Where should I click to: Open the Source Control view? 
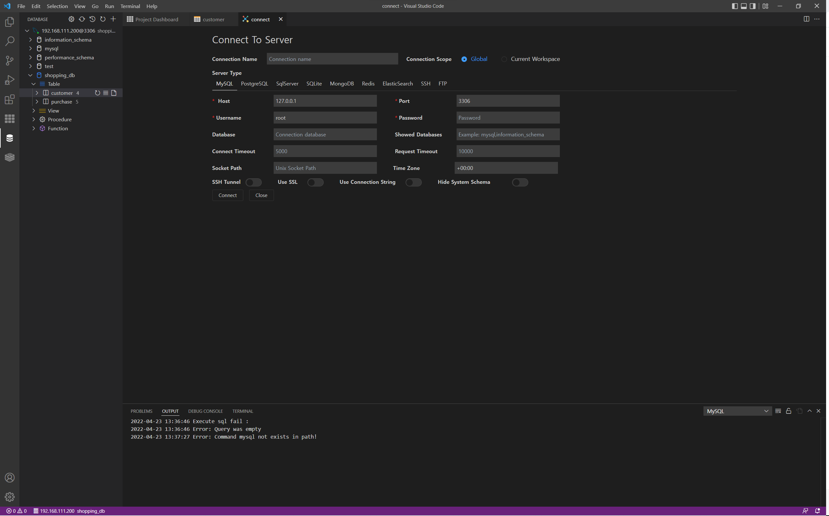click(x=10, y=60)
